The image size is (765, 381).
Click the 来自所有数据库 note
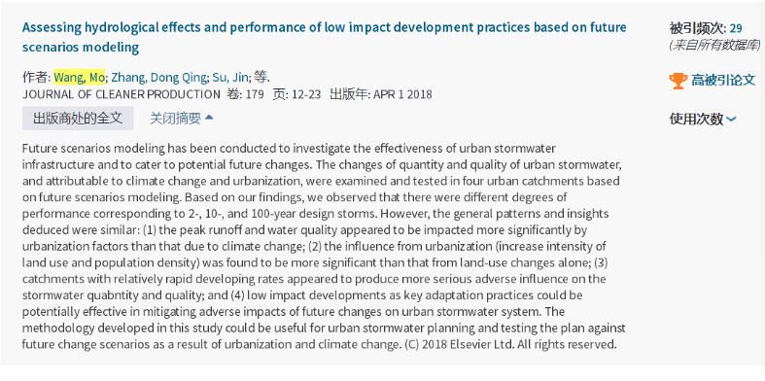[x=714, y=45]
